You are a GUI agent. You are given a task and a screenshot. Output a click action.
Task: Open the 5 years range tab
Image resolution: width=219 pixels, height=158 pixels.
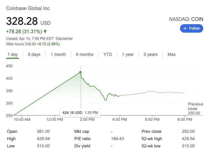pyautogui.click(x=150, y=54)
